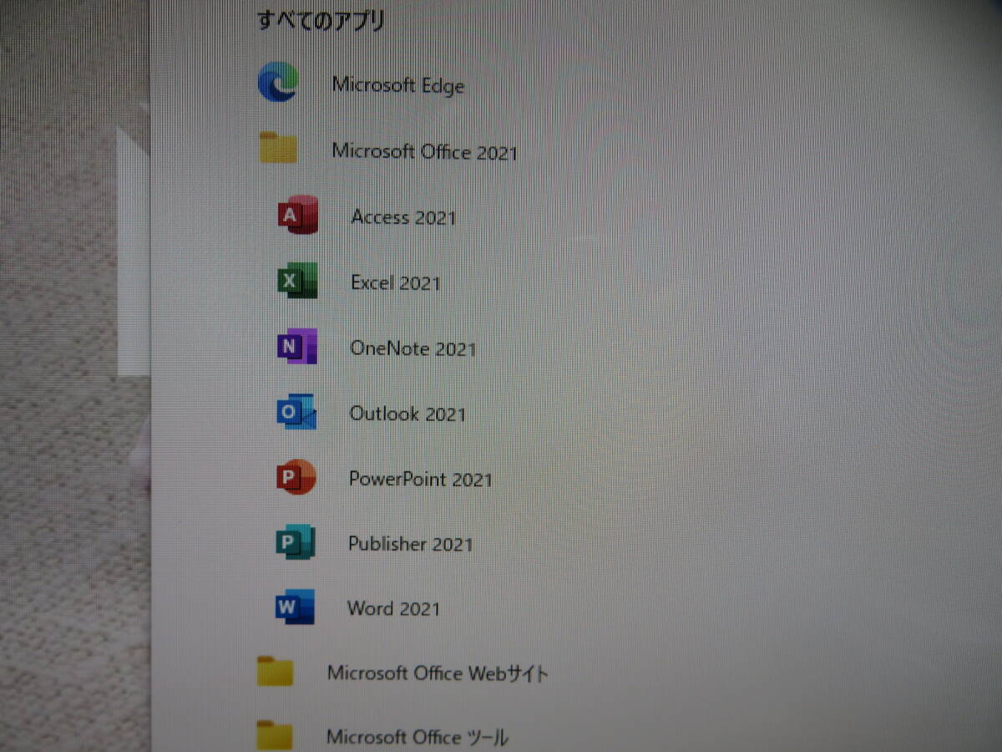Open the Microsoft Edge browser icon
This screenshot has height=752, width=1002.
[278, 83]
